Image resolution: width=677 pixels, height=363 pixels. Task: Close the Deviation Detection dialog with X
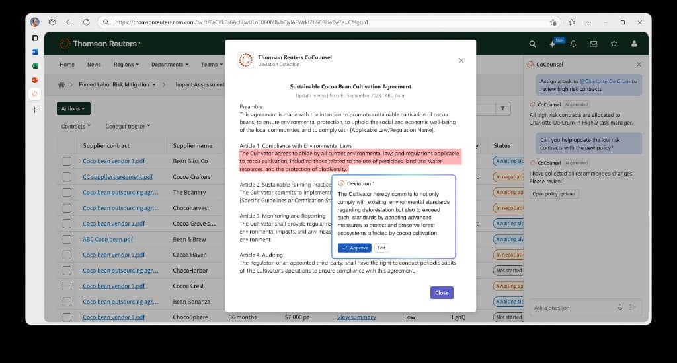click(461, 60)
